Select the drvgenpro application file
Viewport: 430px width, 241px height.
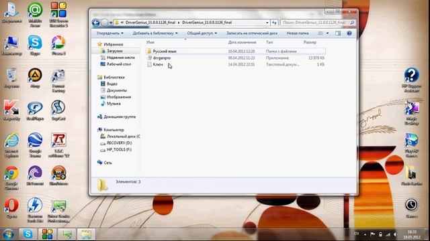point(161,58)
